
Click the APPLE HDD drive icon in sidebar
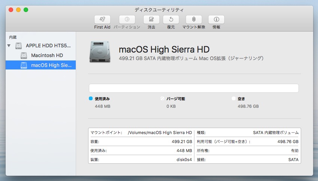tap(18, 46)
